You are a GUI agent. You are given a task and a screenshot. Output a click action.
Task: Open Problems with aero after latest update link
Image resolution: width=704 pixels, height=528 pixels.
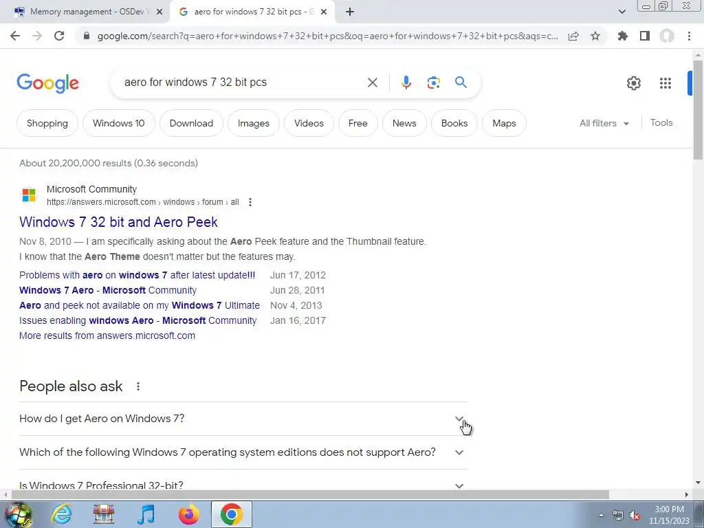coord(137,275)
